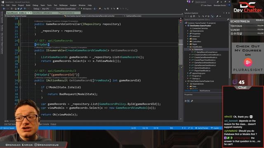Image resolution: width=264 pixels, height=148 pixels.
Task: Expand the wwwroot folder
Action: pos(188,36)
